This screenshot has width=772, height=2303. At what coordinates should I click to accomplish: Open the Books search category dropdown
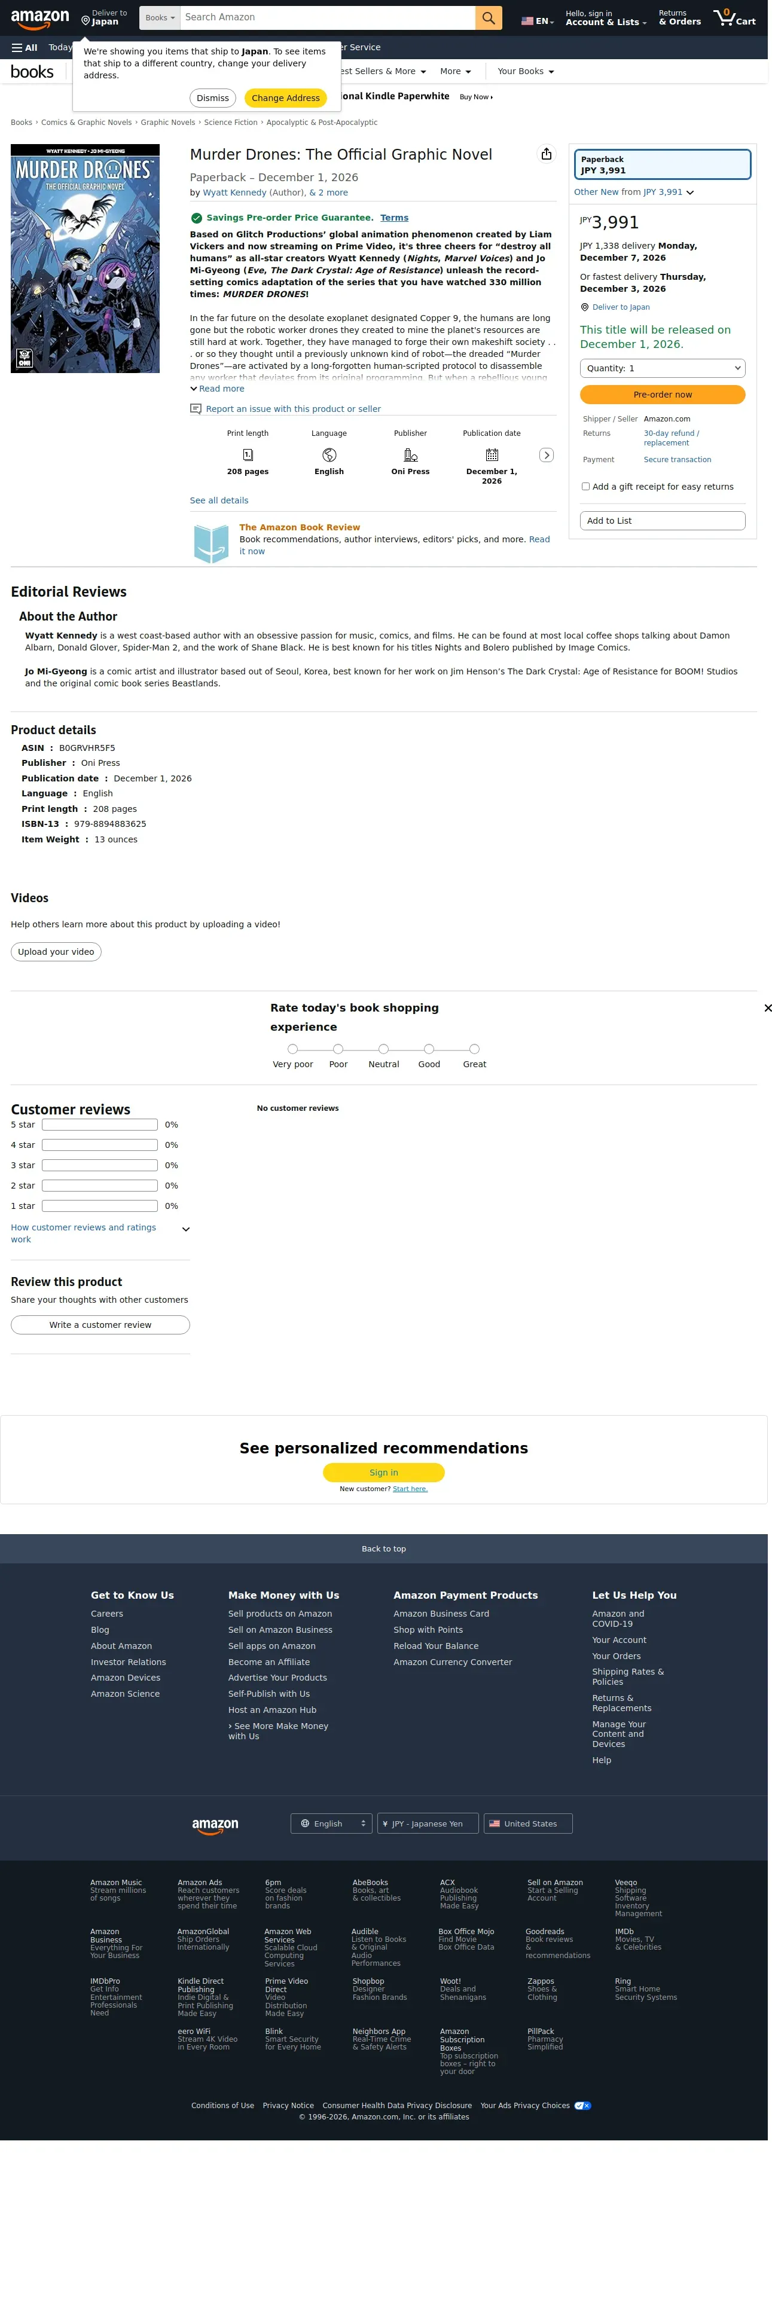pos(160,18)
